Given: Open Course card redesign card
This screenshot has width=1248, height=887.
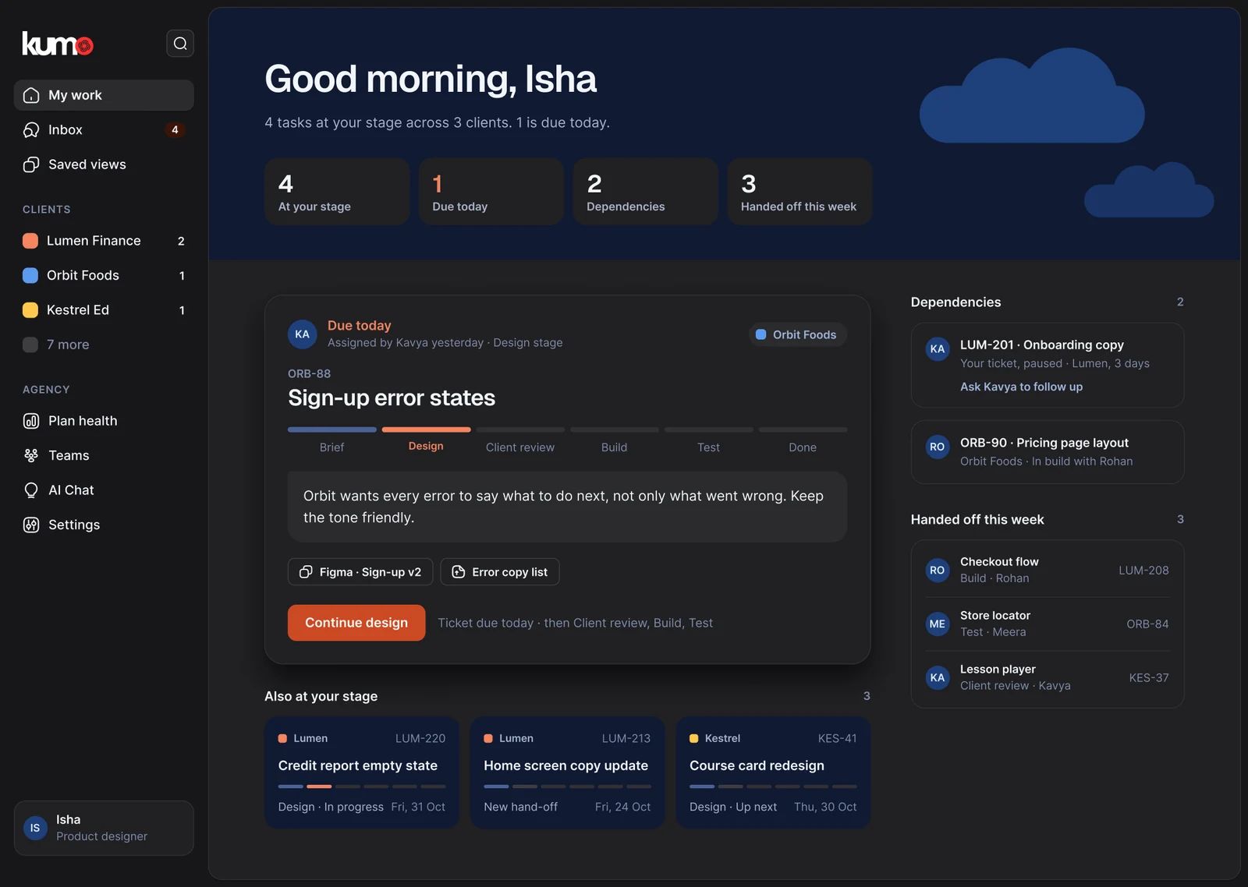Looking at the screenshot, I should tap(773, 772).
